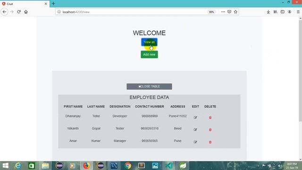Open Spring Tool Suite from taskbar
This screenshot has height=170, width=302.
click(183, 166)
